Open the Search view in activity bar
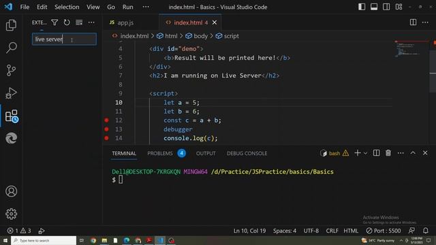Screen dimensions: 436x245 [11, 48]
